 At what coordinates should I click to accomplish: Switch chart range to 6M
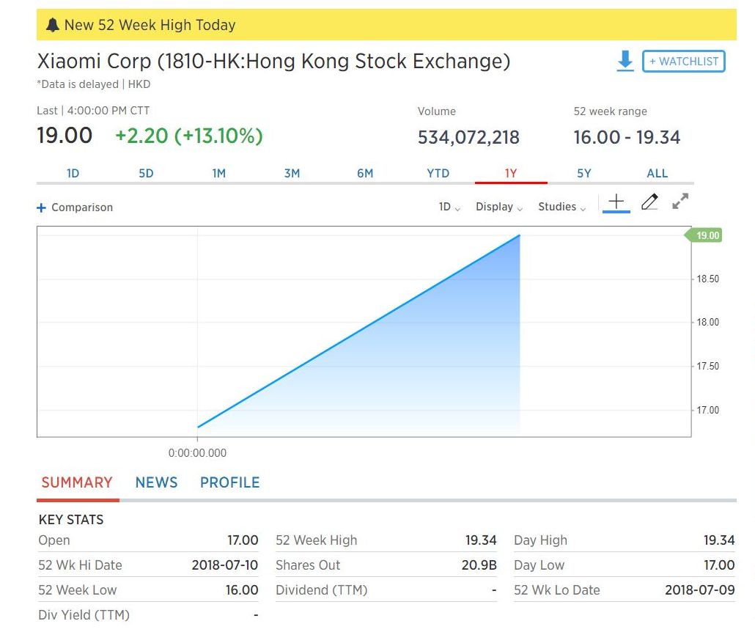point(365,173)
